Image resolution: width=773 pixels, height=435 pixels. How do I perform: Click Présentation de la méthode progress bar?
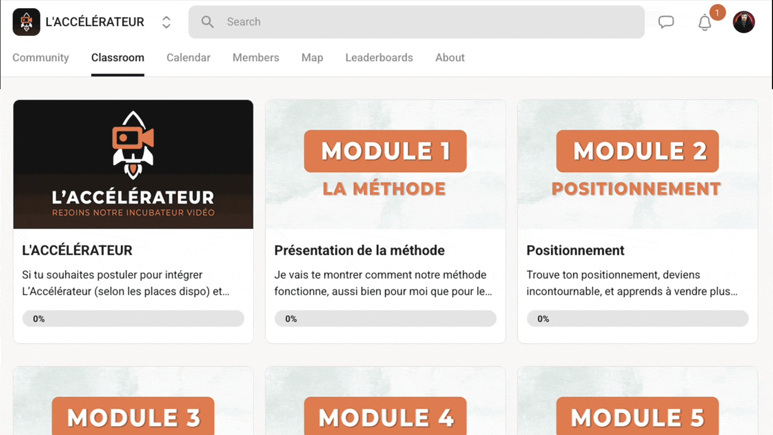[x=385, y=318]
